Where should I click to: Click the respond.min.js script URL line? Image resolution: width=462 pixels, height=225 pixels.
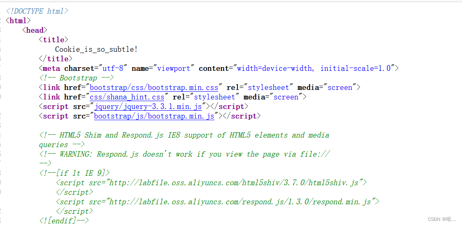[217, 202]
